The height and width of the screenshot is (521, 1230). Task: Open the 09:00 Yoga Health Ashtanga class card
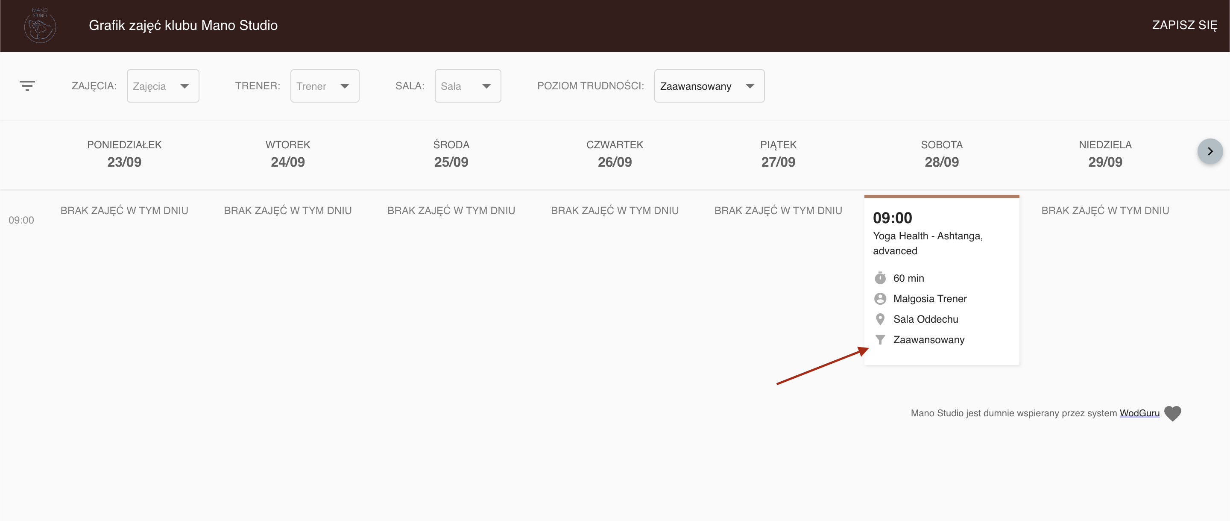click(x=942, y=280)
